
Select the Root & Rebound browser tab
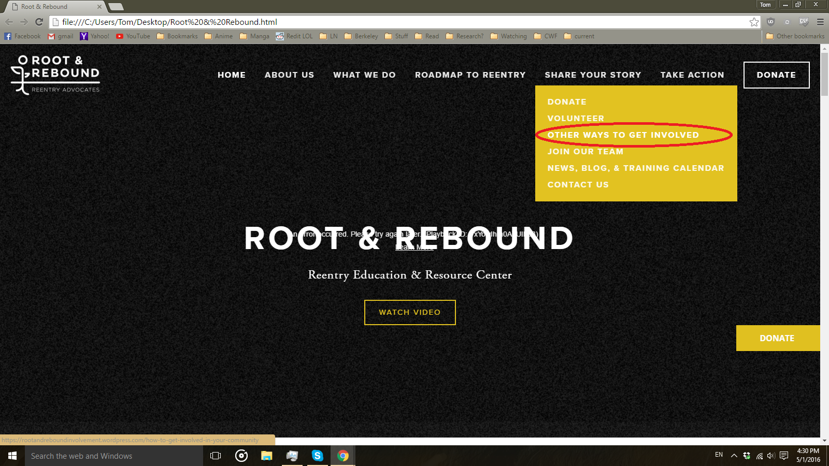click(x=54, y=7)
